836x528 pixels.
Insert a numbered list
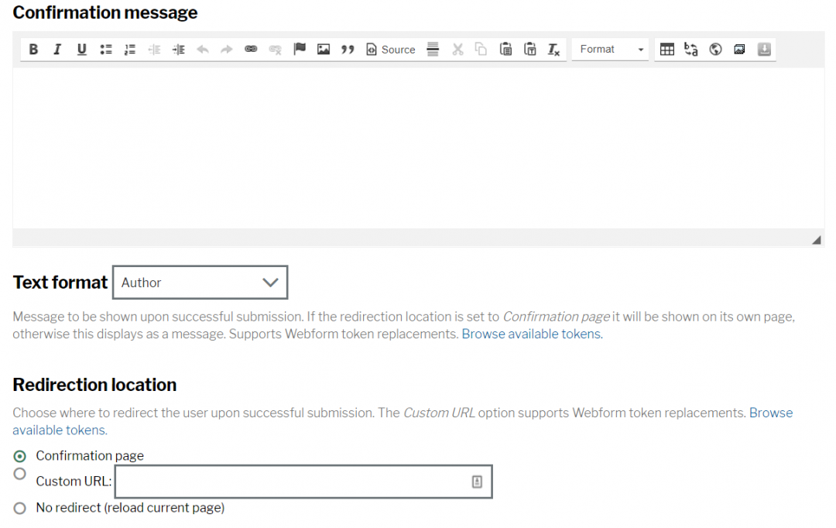point(130,49)
